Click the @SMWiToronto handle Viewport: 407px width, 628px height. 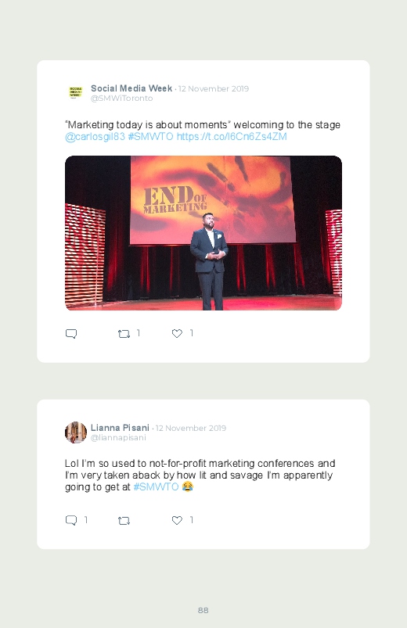121,99
